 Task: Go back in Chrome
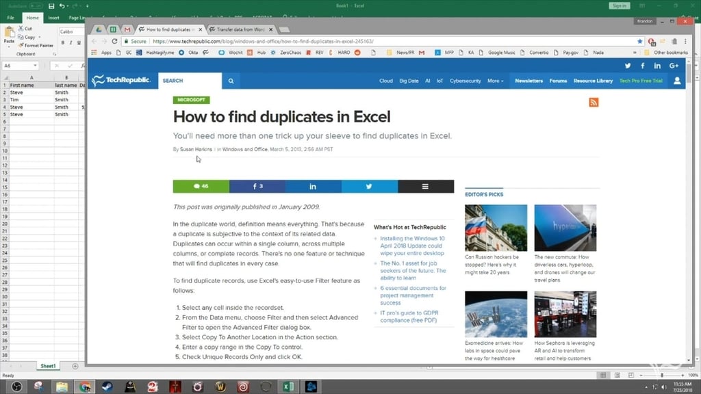point(94,41)
